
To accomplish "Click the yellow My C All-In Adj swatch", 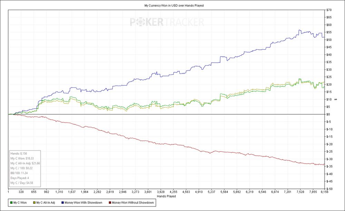I will (34, 203).
